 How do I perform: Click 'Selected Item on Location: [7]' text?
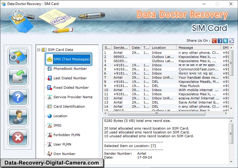pos(130,146)
